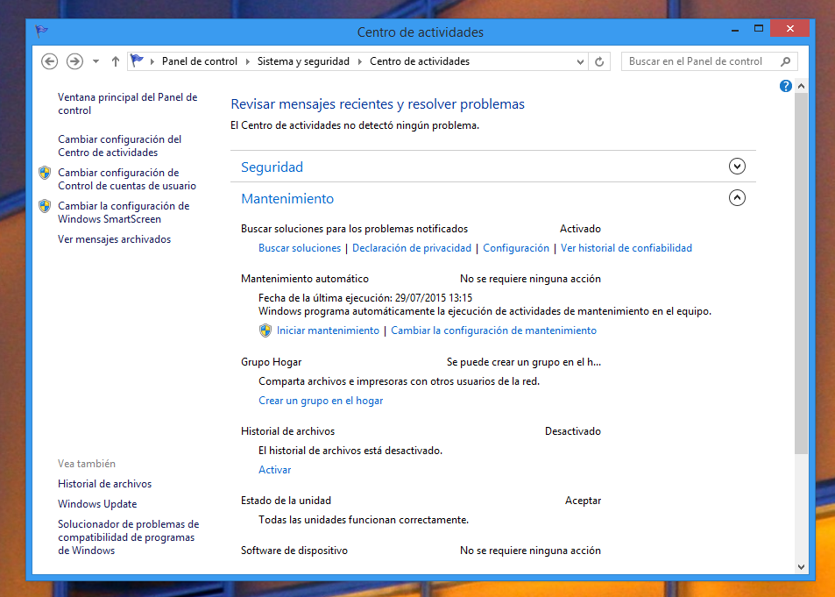Go up one level with the up arrow
835x597 pixels.
[116, 61]
